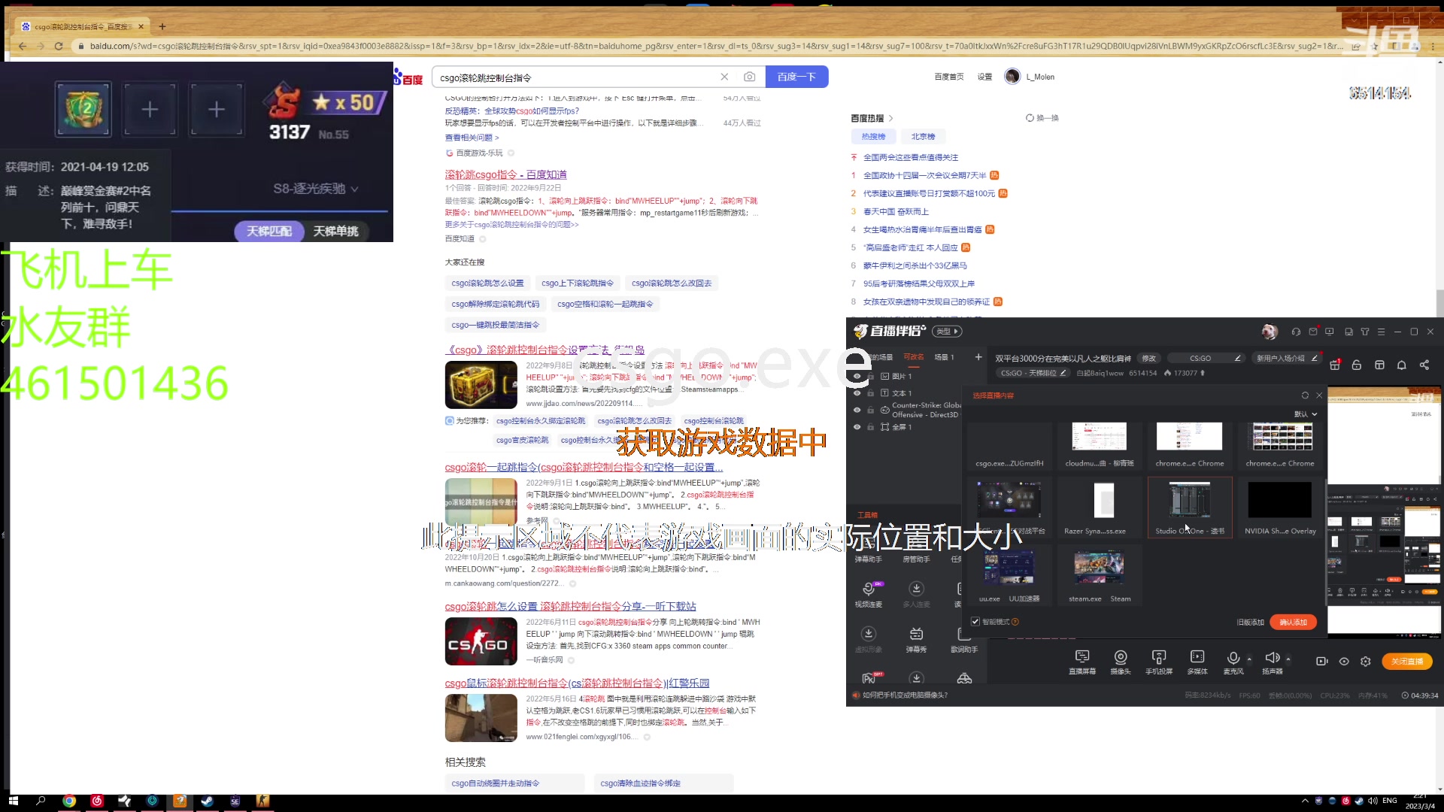Click the camera image-search icon in Baidu search box
This screenshot has width=1444, height=812.
click(x=749, y=77)
